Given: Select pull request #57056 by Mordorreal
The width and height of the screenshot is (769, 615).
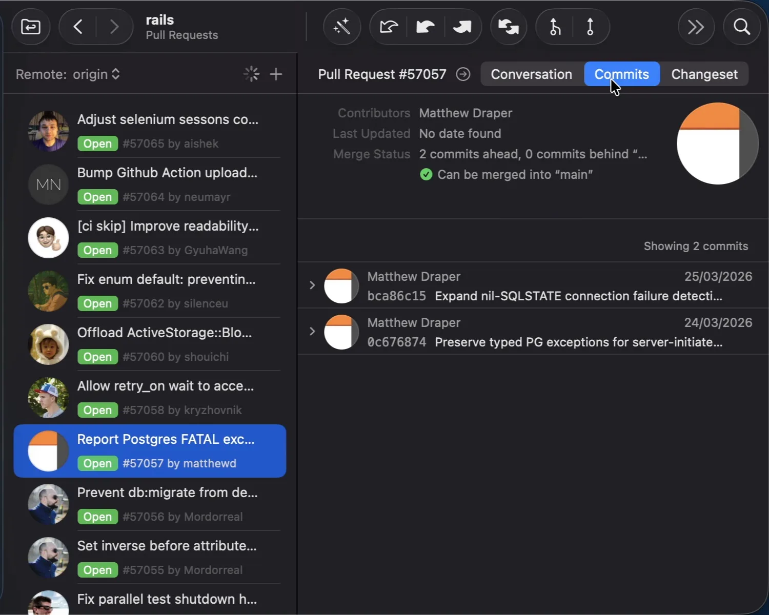Looking at the screenshot, I should click(x=150, y=504).
